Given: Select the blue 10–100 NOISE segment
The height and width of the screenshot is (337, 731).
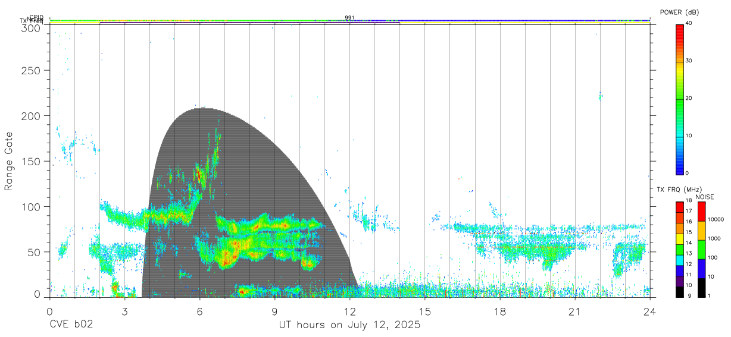Looking at the screenshot, I should pyautogui.click(x=701, y=269).
